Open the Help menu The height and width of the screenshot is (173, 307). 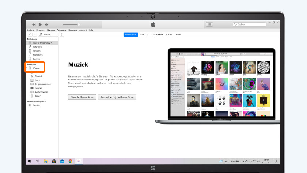pos(91,30)
